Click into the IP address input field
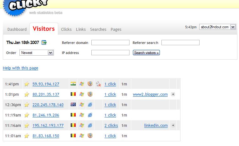The height and width of the screenshot is (146, 239). pyautogui.click(x=110, y=53)
